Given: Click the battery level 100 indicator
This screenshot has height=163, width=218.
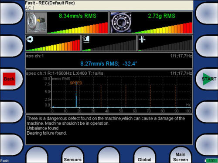Looking at the screenshot, I should pyautogui.click(x=211, y=161).
